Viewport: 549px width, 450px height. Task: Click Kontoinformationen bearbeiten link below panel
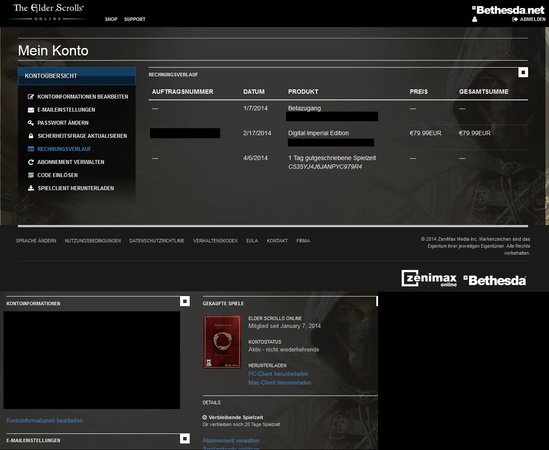(44, 421)
